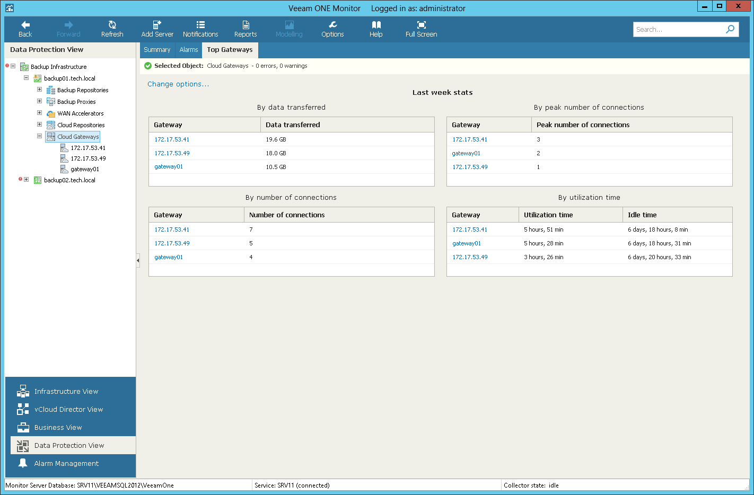Click '6 days, 20 hours, 33 min' idle value
Image resolution: width=754 pixels, height=495 pixels.
click(659, 257)
